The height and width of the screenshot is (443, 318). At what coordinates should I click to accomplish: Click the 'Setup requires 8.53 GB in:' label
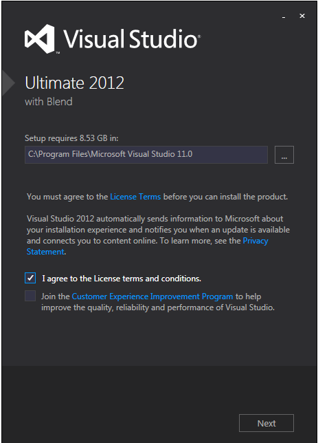coord(71,138)
